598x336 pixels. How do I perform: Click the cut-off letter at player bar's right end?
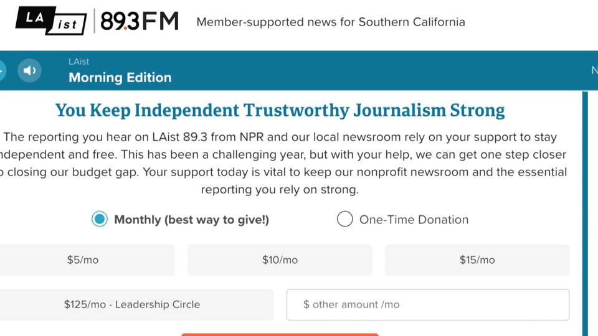click(594, 70)
